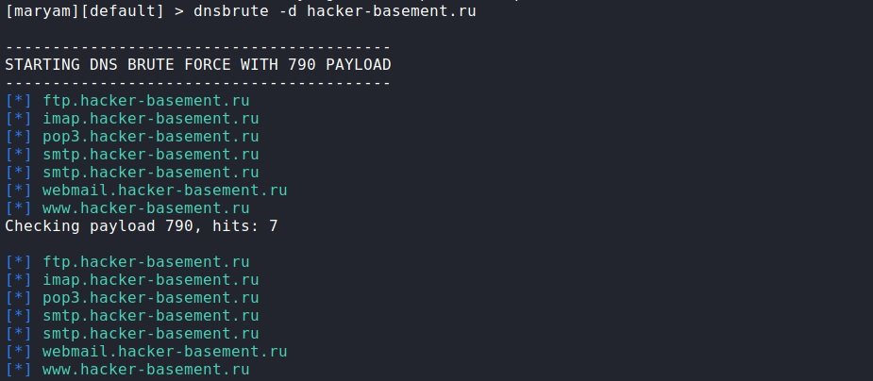Open webmail.hacker-basement.ru listed below Checking payload line

(165, 351)
